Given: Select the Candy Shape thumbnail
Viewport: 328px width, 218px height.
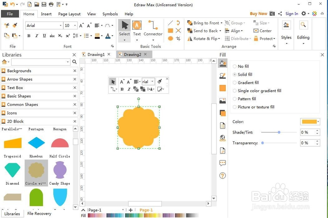Looking at the screenshot, I should click(60, 173).
